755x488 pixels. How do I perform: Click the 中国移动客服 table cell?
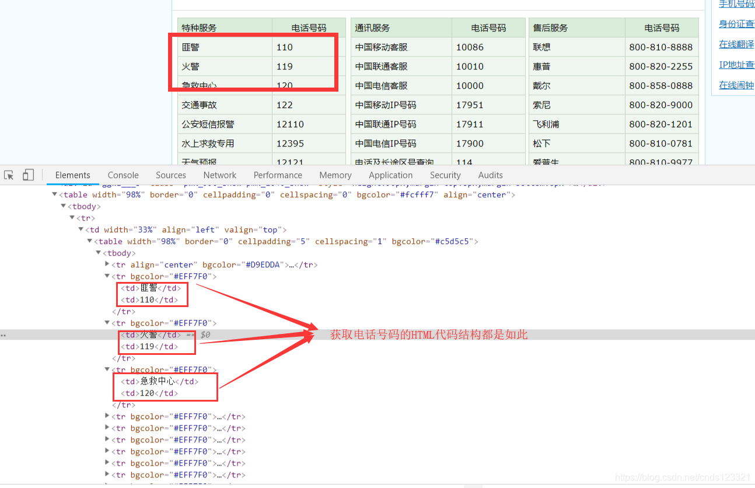coord(401,47)
